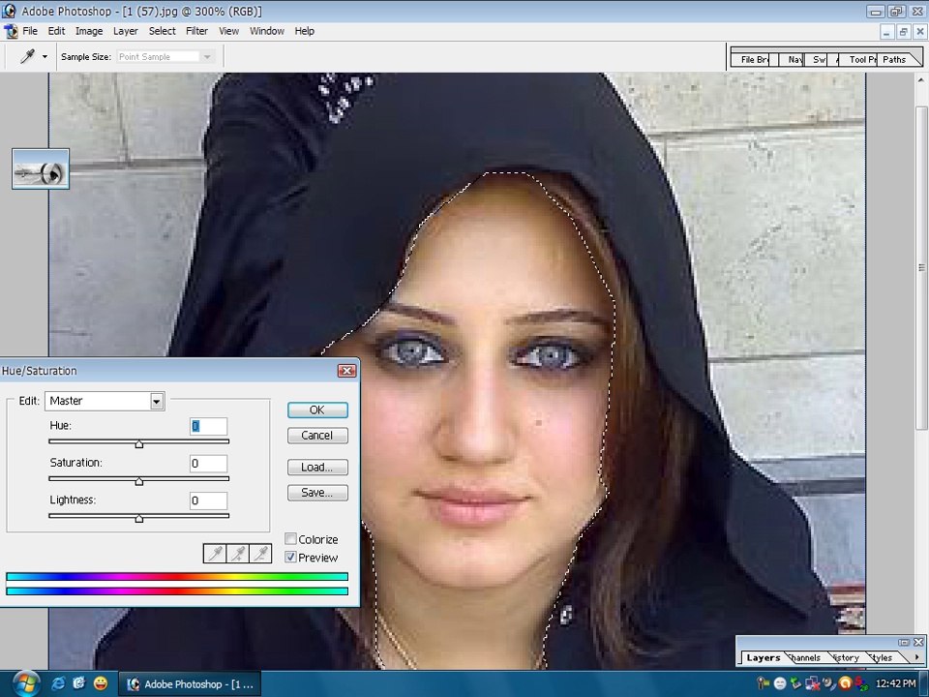The image size is (929, 697).
Task: Close the Layers palette window
Action: click(x=917, y=642)
